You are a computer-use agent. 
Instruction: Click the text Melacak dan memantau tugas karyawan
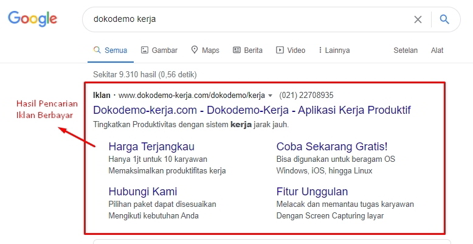tap(345, 204)
